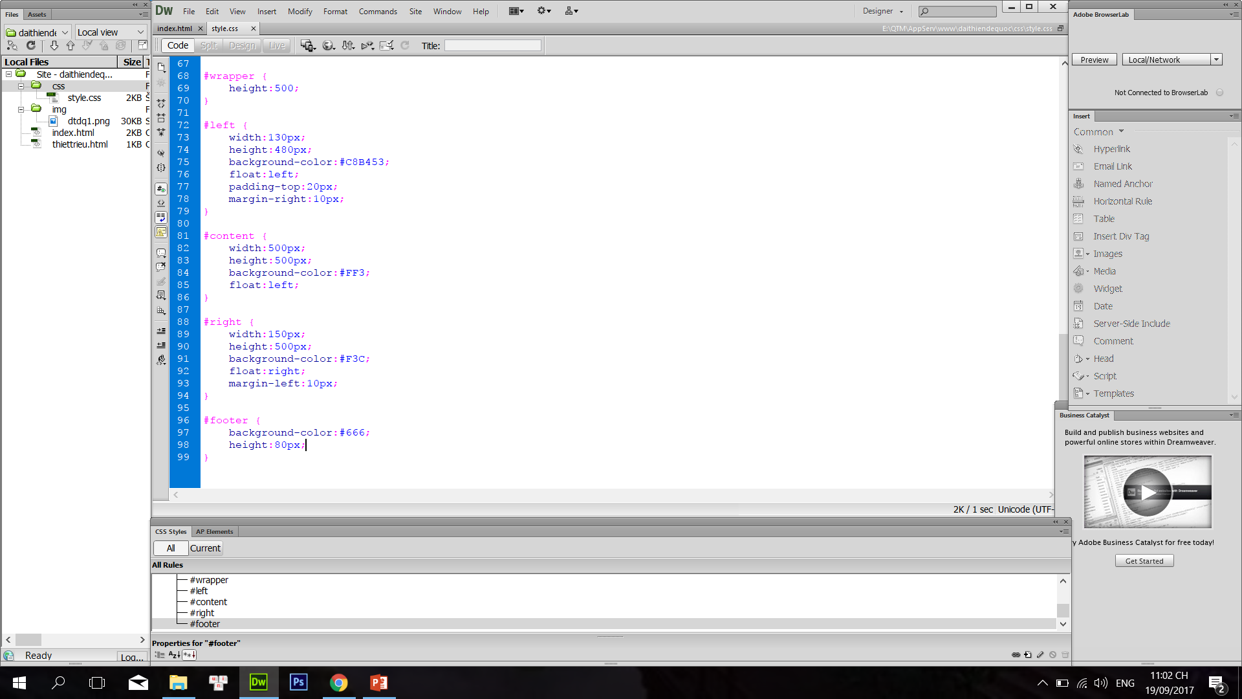Viewport: 1242px width, 699px height.
Task: Toggle Code view button
Action: 177,45
